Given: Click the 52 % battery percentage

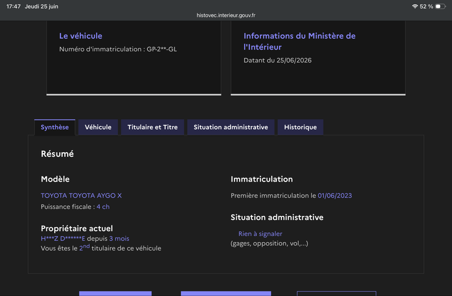Looking at the screenshot, I should (x=427, y=6).
